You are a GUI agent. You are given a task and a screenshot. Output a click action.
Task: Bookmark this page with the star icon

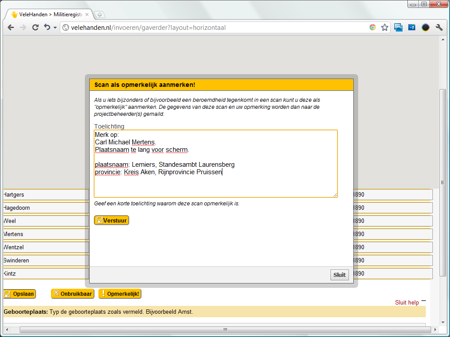[385, 27]
